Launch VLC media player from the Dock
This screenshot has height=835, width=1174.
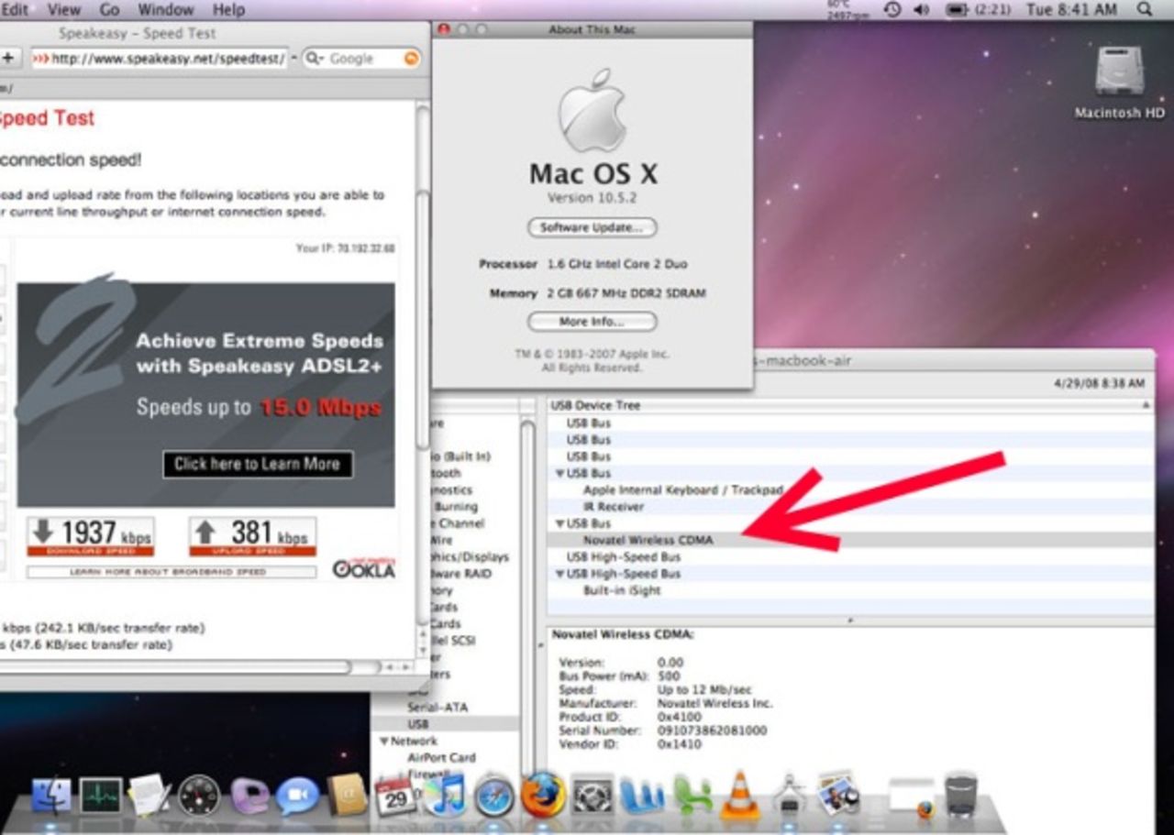coord(741,797)
